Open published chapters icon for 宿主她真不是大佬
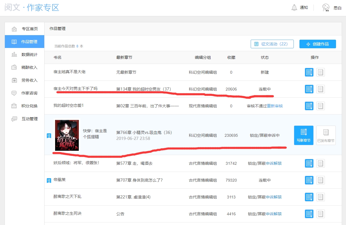The width and height of the screenshot is (346, 225). [320, 72]
